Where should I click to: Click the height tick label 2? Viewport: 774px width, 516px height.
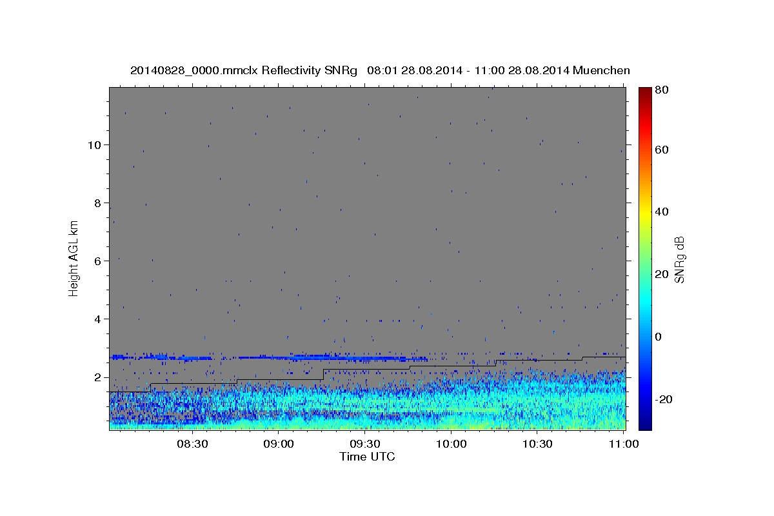click(x=96, y=377)
